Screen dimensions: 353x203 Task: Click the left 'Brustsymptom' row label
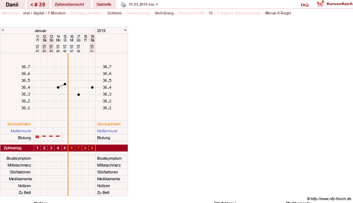click(x=19, y=158)
